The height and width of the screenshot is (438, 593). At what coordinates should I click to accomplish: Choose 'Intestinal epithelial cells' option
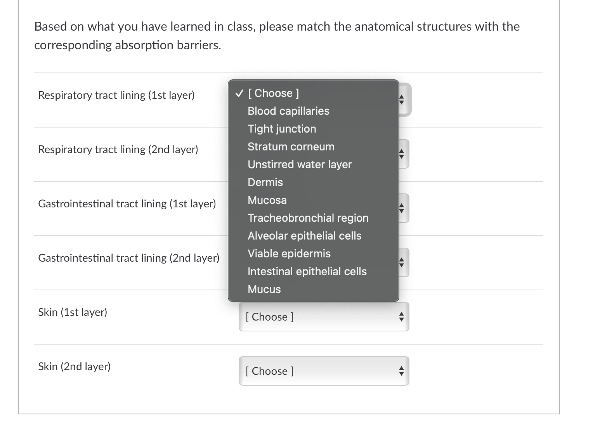point(307,271)
